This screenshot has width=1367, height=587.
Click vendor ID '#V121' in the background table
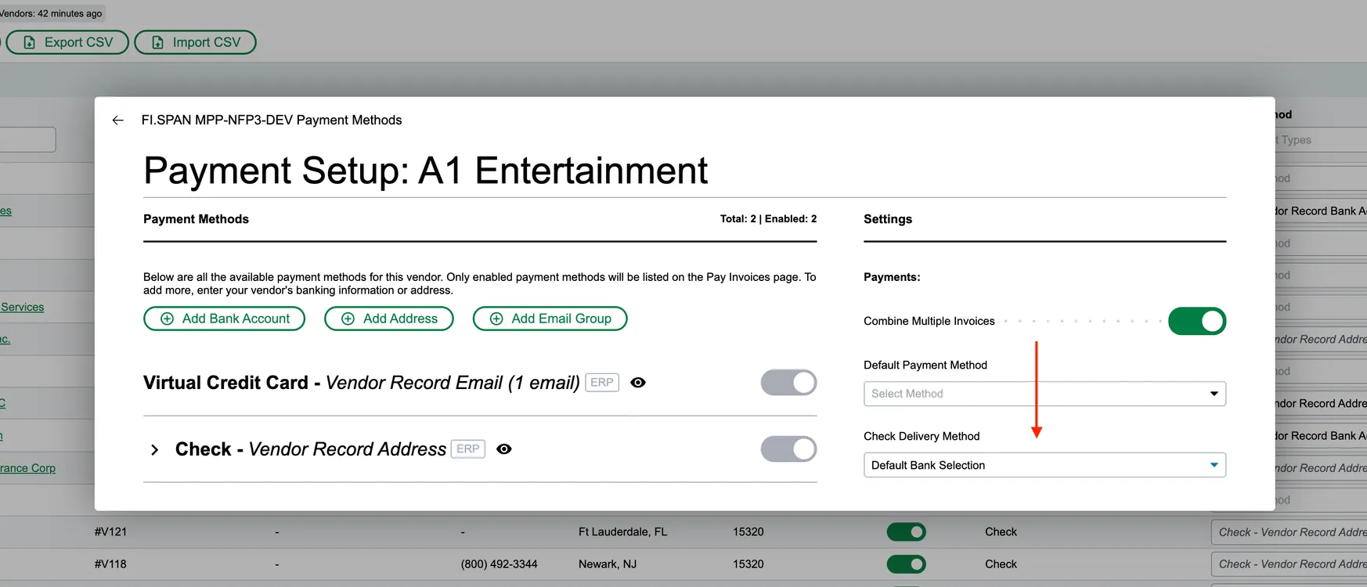point(110,532)
